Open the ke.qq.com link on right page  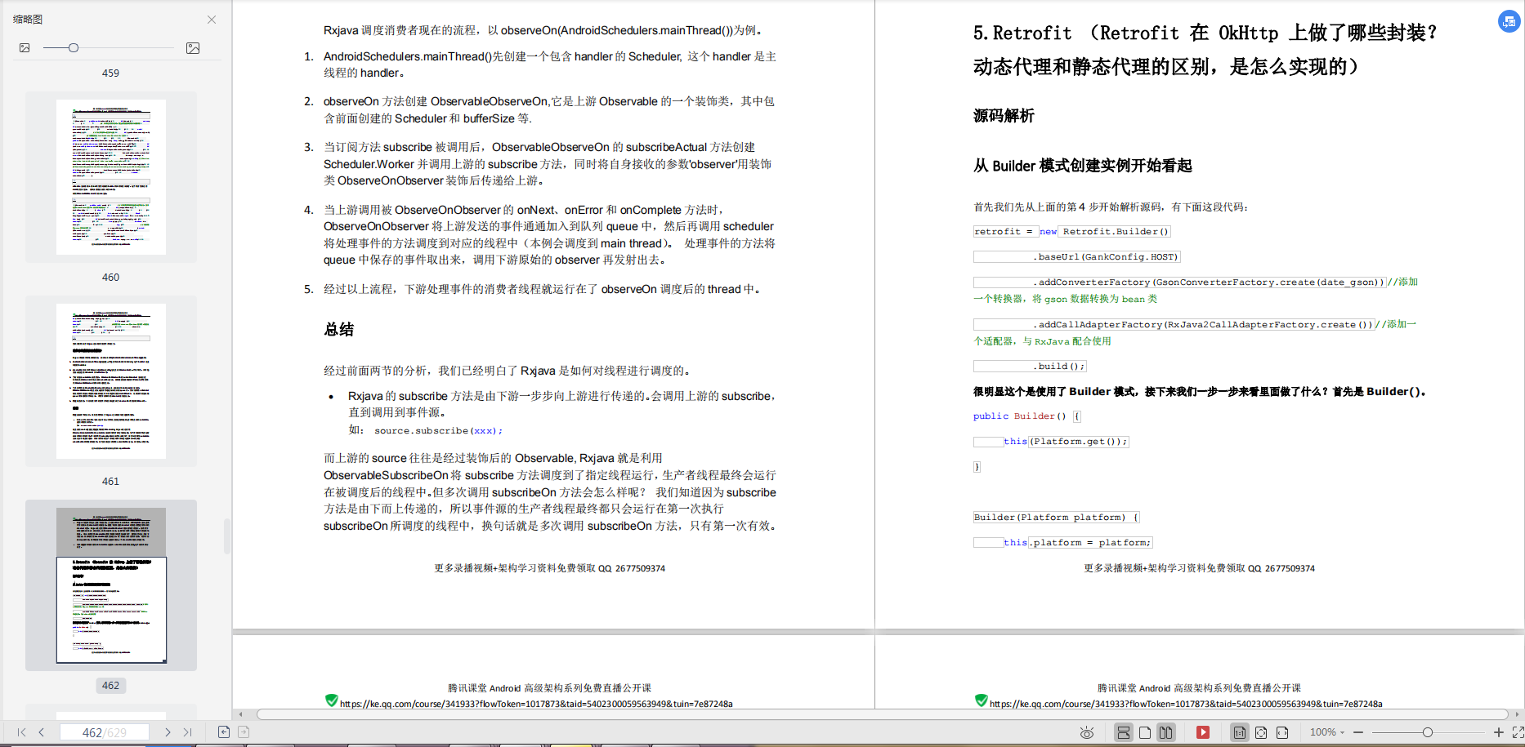[1186, 704]
